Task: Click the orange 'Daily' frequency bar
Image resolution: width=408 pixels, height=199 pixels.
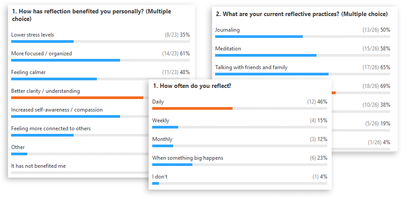Action: 240,108
